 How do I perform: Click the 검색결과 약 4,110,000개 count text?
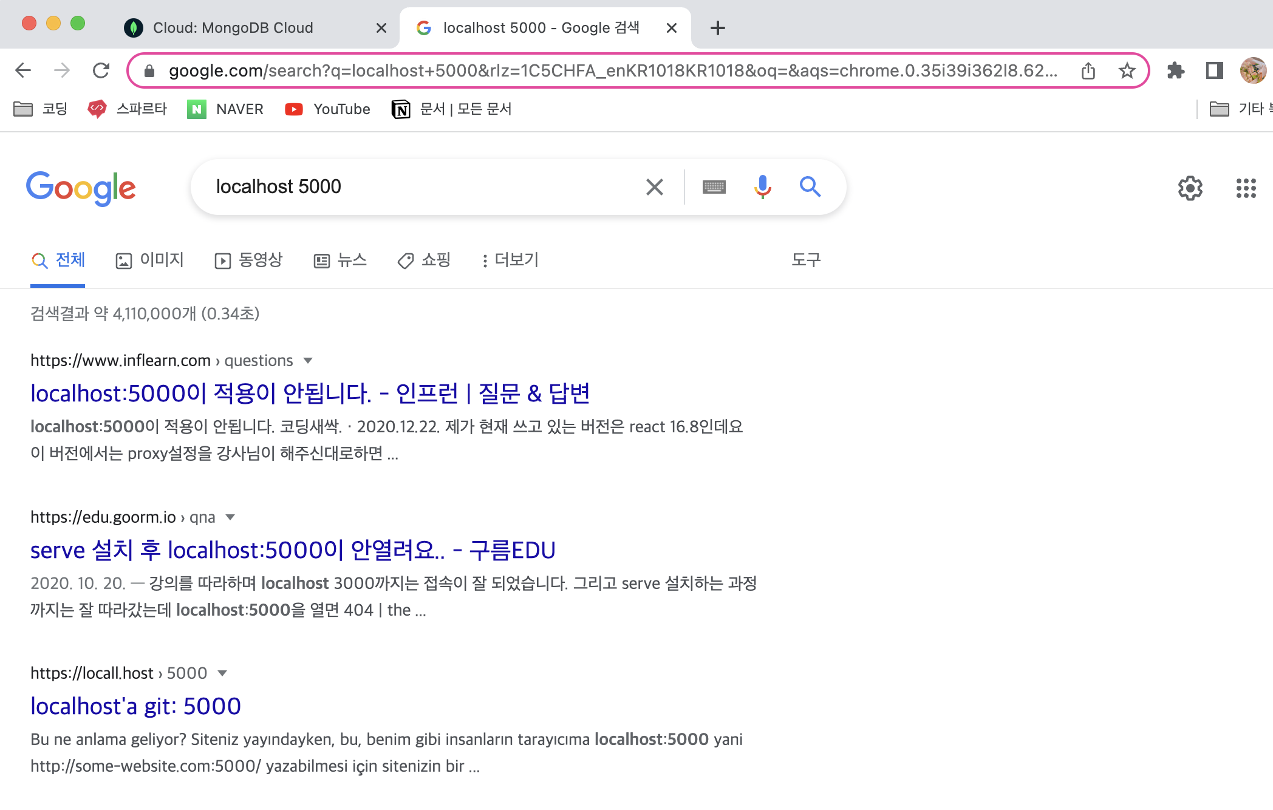coord(145,314)
